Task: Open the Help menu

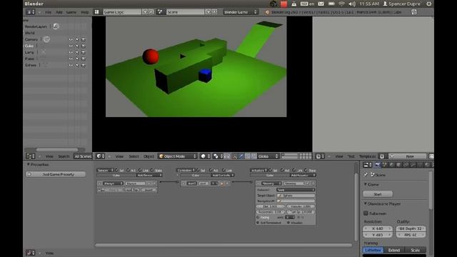Action: [84, 12]
